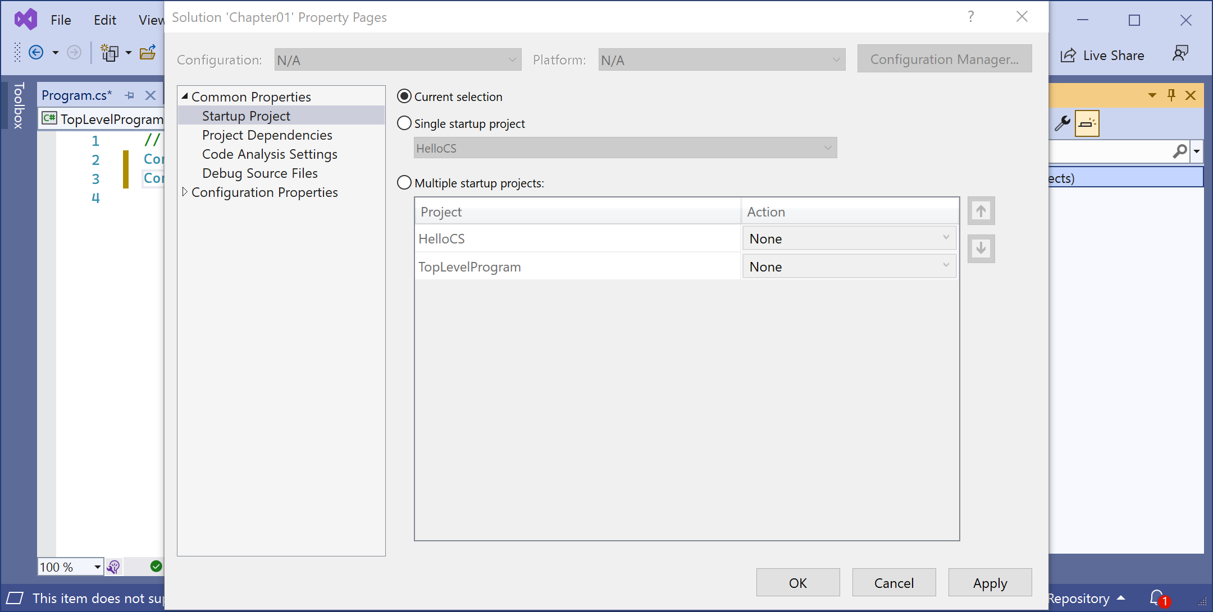The width and height of the screenshot is (1213, 612).
Task: Click the move project up arrow
Action: (x=981, y=211)
